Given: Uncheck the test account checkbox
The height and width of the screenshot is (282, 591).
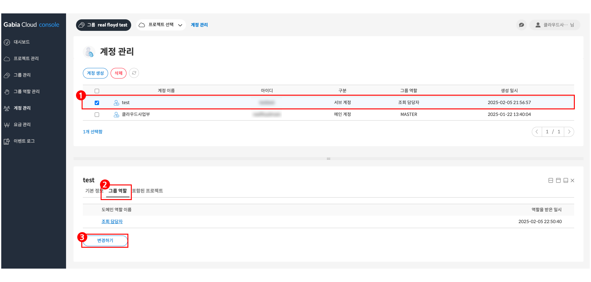Looking at the screenshot, I should [97, 103].
